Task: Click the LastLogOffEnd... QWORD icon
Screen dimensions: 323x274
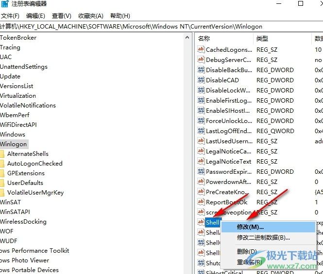Action: [x=201, y=131]
